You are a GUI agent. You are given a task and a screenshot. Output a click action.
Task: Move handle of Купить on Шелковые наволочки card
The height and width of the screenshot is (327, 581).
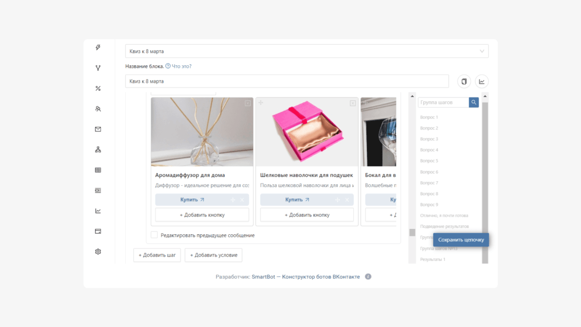pos(338,200)
